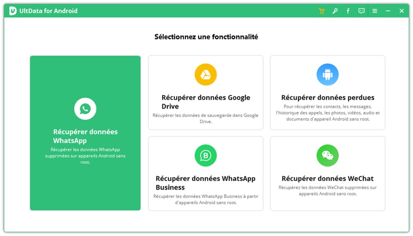Select Récupérer données perdues heading

(x=328, y=98)
